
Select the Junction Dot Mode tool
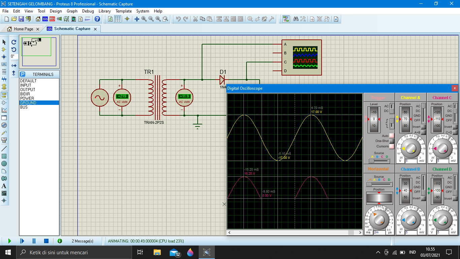[x=4, y=57]
